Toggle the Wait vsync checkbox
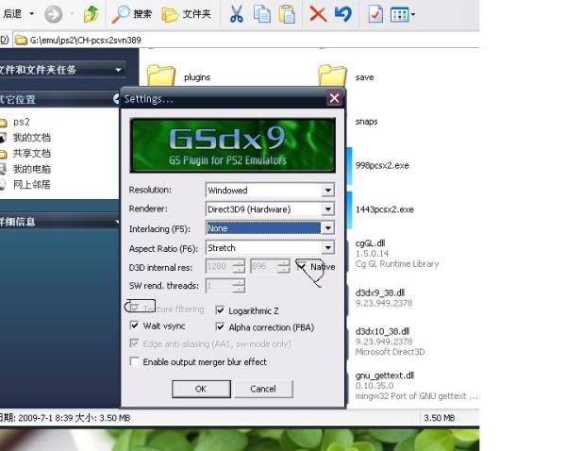The image size is (566, 451). 134,326
